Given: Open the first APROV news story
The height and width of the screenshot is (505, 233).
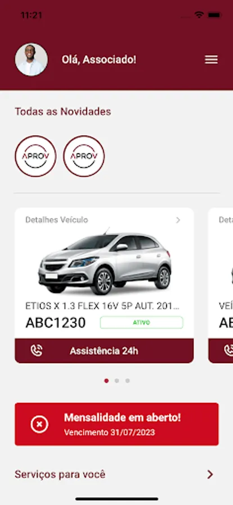Looking at the screenshot, I should (x=35, y=156).
